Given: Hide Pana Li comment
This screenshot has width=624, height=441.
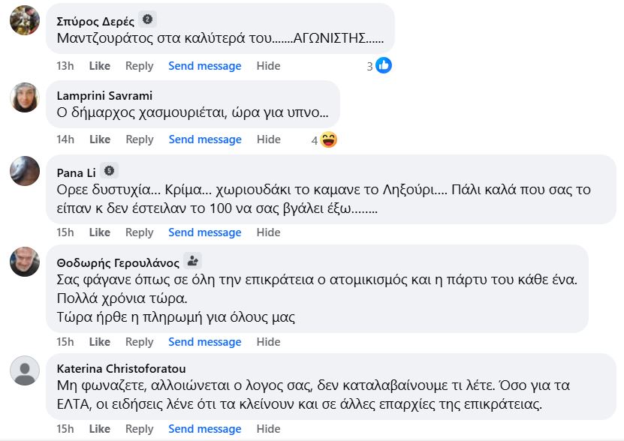Looking at the screenshot, I should [268, 232].
